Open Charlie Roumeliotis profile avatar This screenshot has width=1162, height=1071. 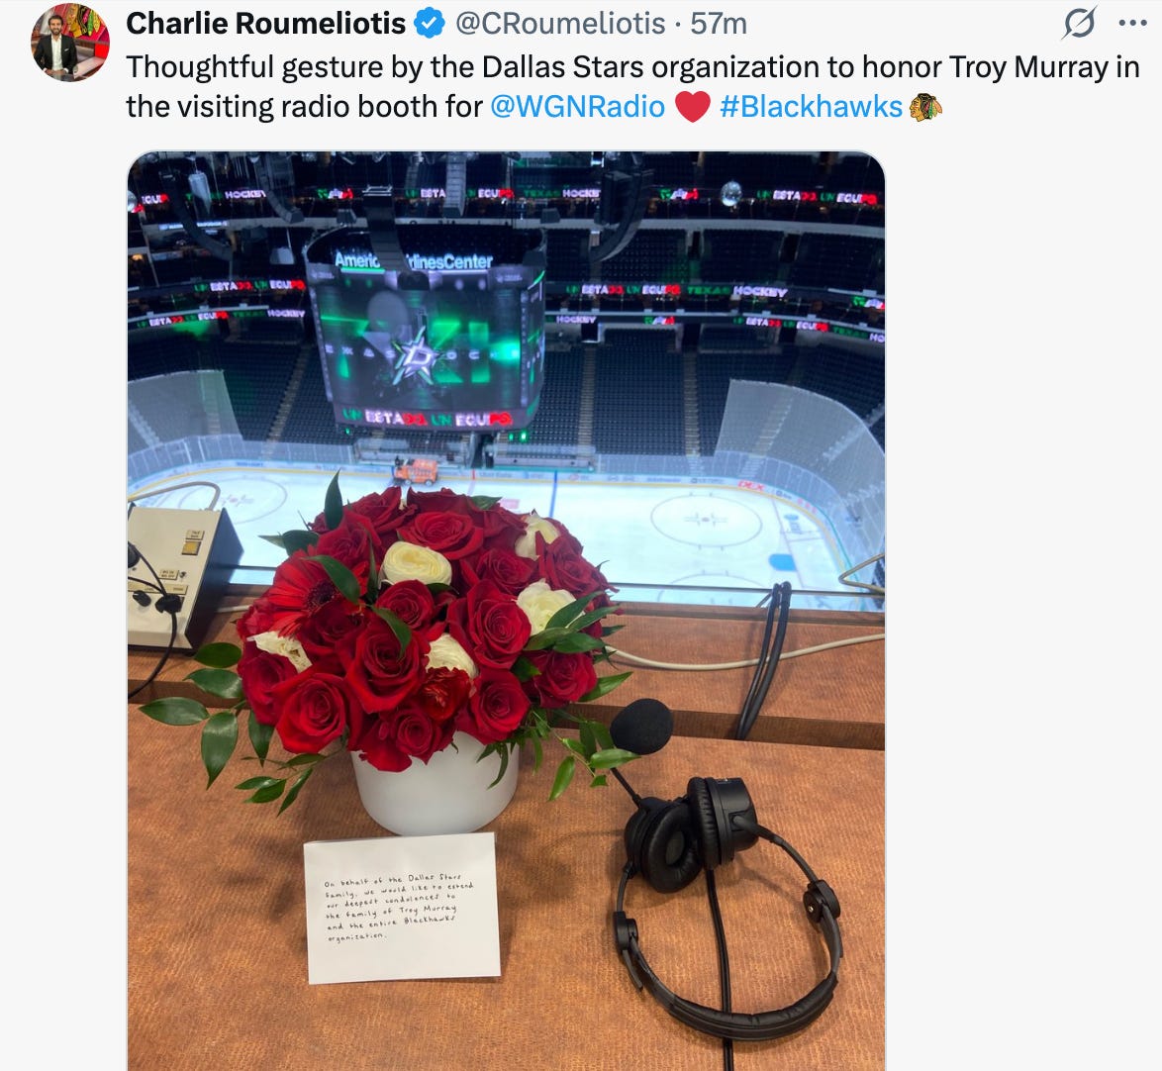69,42
